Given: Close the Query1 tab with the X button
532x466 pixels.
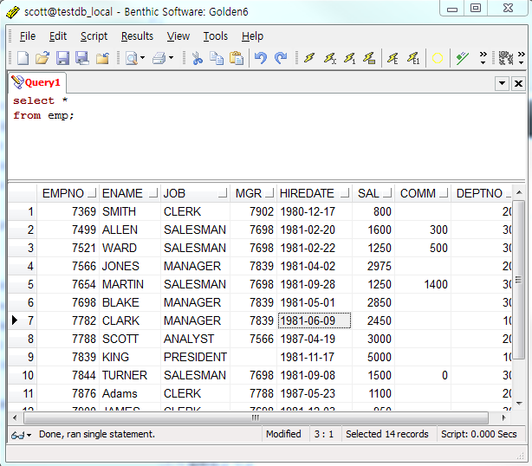Looking at the screenshot, I should [x=518, y=83].
